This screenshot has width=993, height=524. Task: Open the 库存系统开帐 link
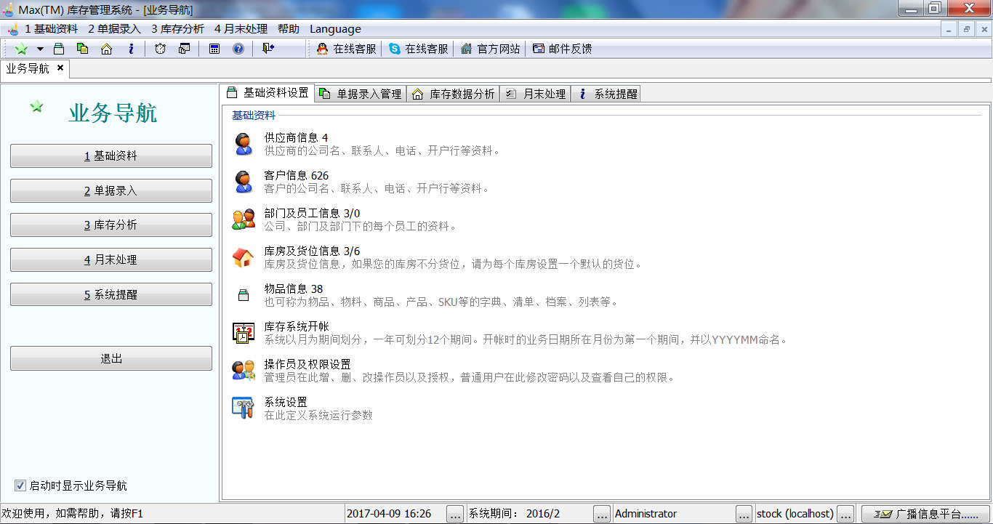click(x=297, y=326)
